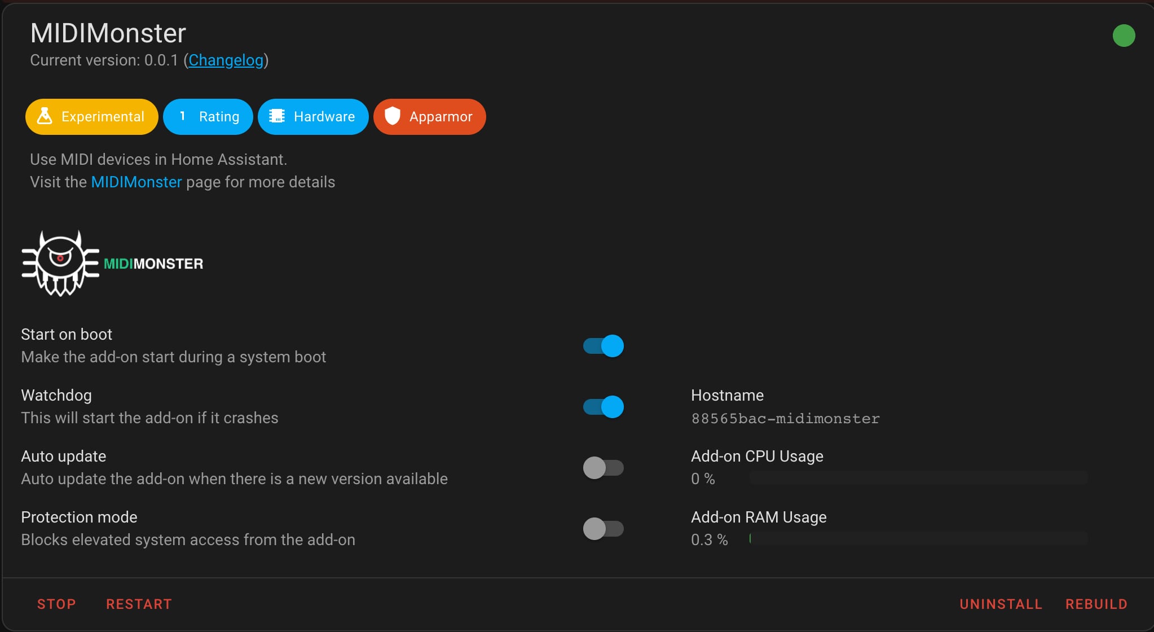Click the green running status indicator dot
Viewport: 1154px width, 632px height.
pos(1124,36)
